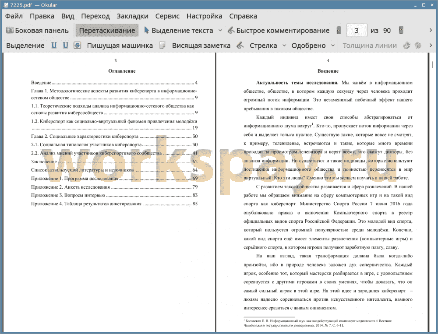
Task: Click the Okular app icon in title bar
Action: coord(6,5)
